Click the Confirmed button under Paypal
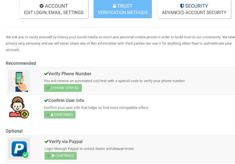 [x=60, y=156]
